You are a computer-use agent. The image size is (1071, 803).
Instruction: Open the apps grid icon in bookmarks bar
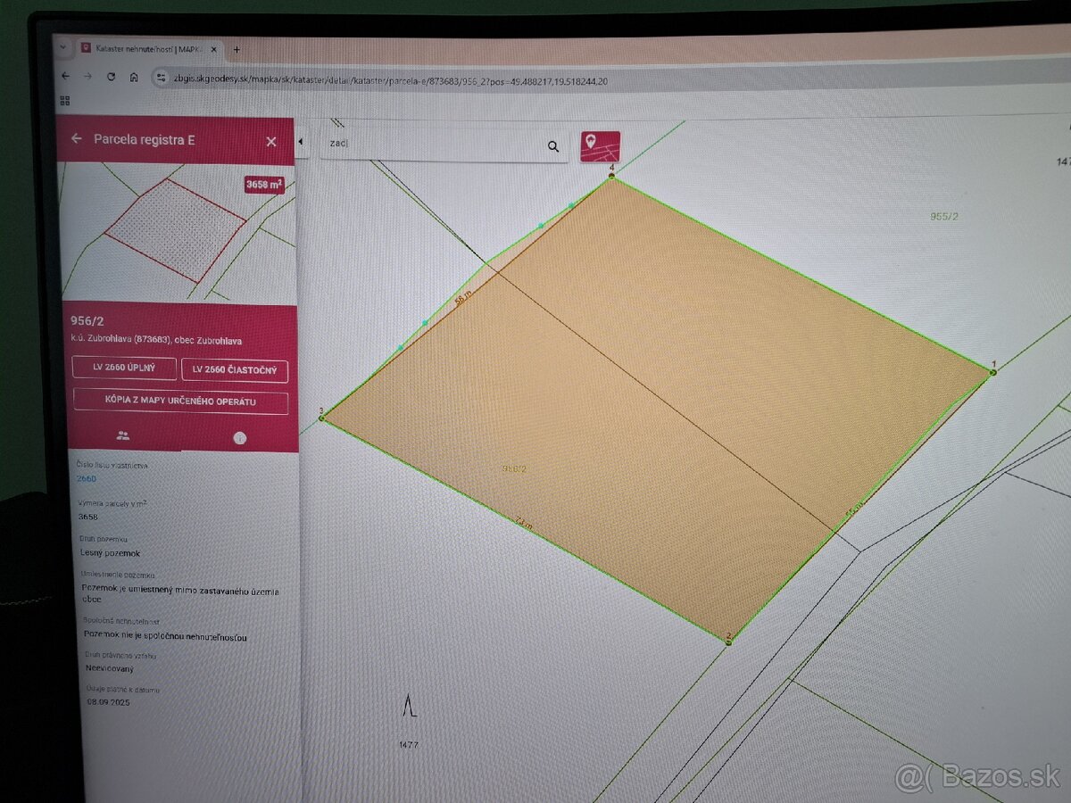tap(65, 101)
